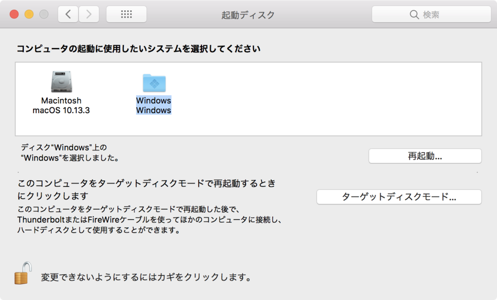
Task: Select the Macintosh macOS 10.13.3 startup disk icon
Action: coord(62,82)
